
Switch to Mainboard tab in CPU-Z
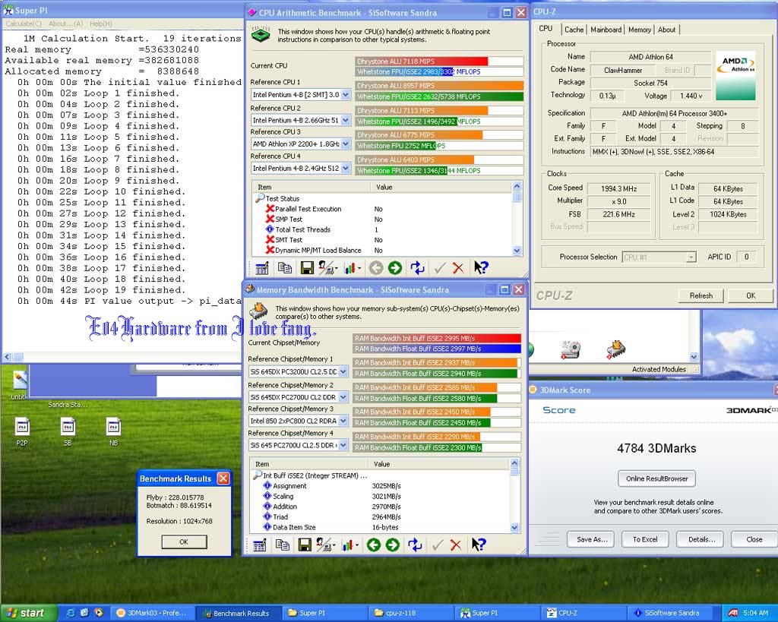(x=606, y=30)
